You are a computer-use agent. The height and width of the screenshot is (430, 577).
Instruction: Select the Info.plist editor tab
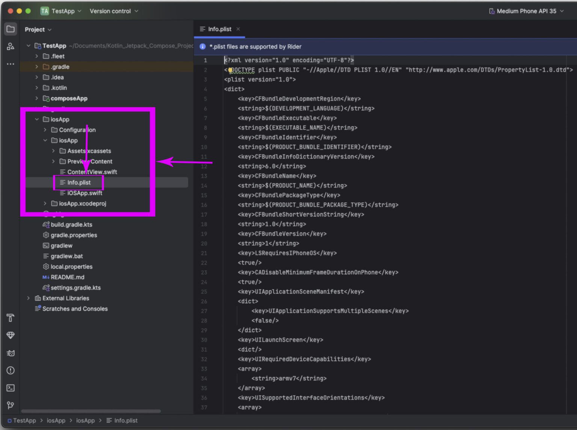tap(220, 29)
